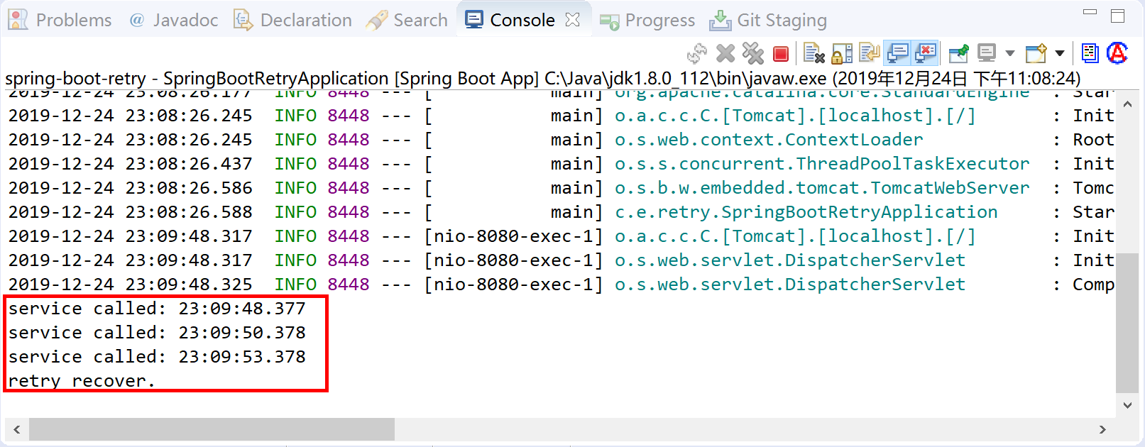Image resolution: width=1145 pixels, height=447 pixels.
Task: Click the red circled A icon
Action: [1117, 53]
